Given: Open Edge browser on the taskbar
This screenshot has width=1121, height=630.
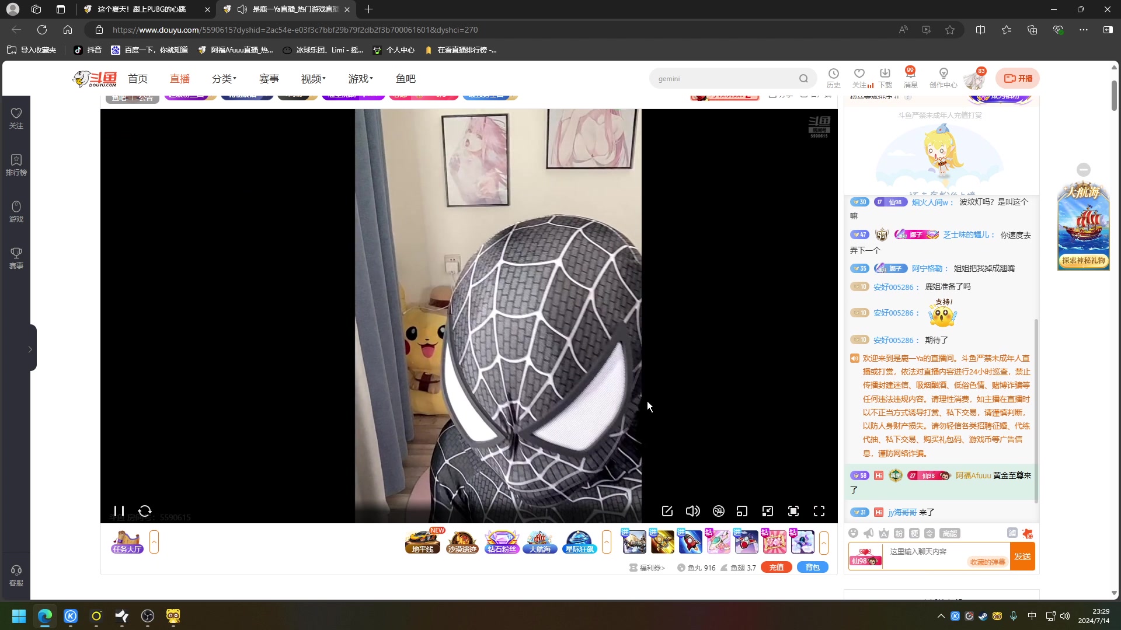Looking at the screenshot, I should point(45,616).
